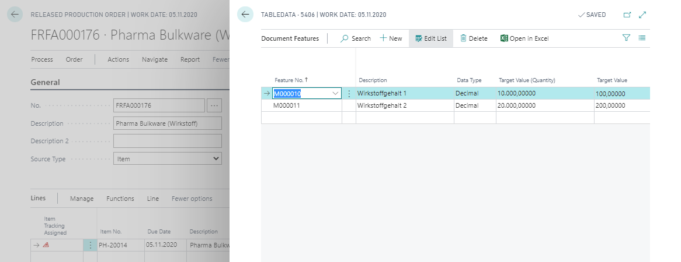The height and width of the screenshot is (262, 681).
Task: Search the Document Features list
Action: tap(355, 38)
